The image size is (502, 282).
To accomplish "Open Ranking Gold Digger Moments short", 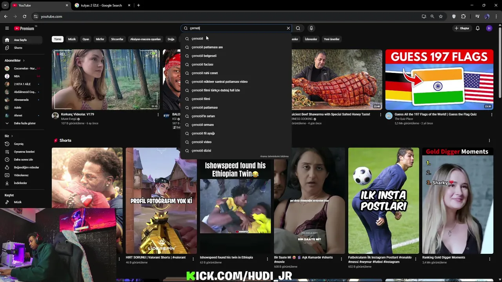I will pos(458,201).
